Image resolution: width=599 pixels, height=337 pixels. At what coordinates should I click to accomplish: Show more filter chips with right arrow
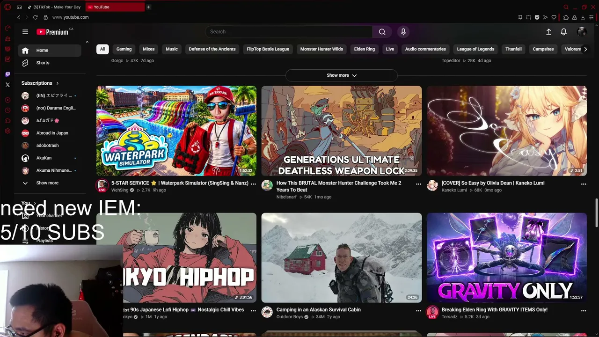(585, 49)
